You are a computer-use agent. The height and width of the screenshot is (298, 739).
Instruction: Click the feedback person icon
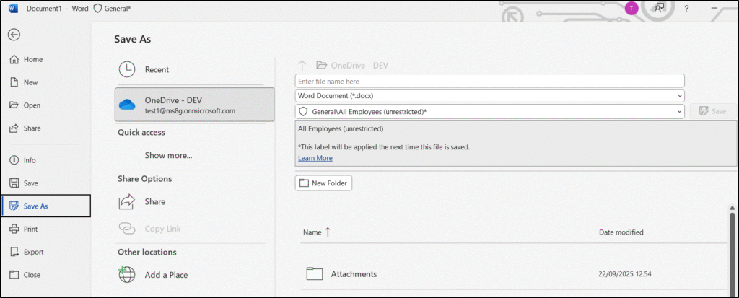[x=658, y=9]
